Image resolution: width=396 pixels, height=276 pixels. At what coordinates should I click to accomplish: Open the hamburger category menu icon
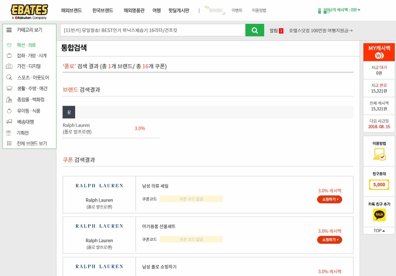tap(9, 30)
